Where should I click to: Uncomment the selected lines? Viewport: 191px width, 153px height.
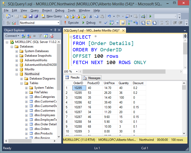[167, 23]
